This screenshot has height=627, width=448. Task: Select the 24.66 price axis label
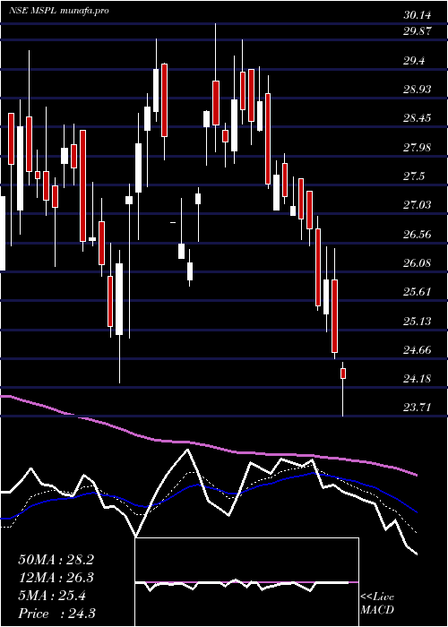point(418,350)
